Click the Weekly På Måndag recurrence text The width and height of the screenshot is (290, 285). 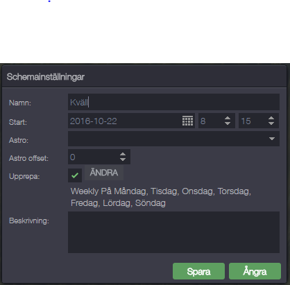[x=161, y=197]
